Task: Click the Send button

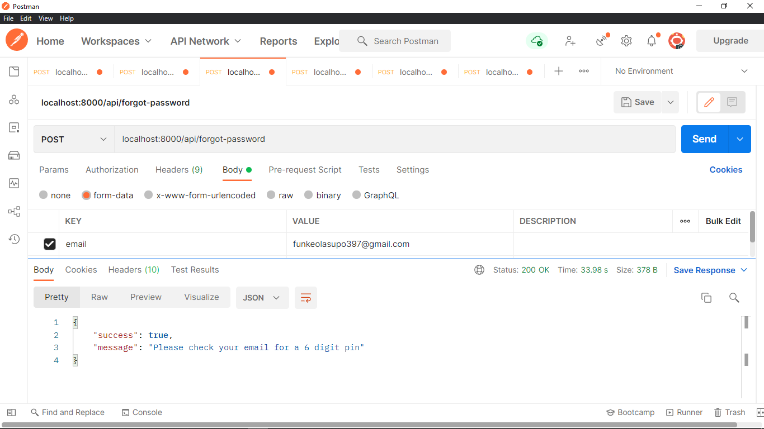Action: tap(705, 139)
